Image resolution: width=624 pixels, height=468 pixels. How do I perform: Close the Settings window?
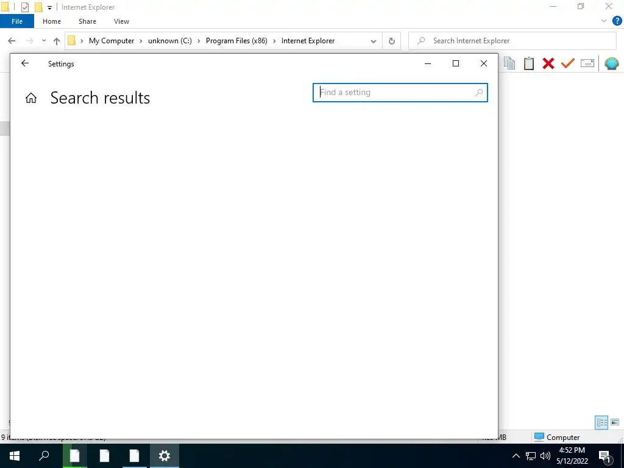coord(483,63)
